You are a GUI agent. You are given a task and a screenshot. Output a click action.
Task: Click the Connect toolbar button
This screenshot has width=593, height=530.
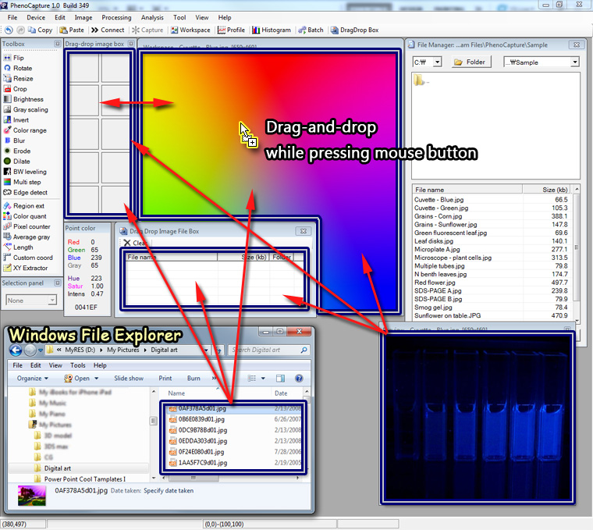(x=108, y=30)
